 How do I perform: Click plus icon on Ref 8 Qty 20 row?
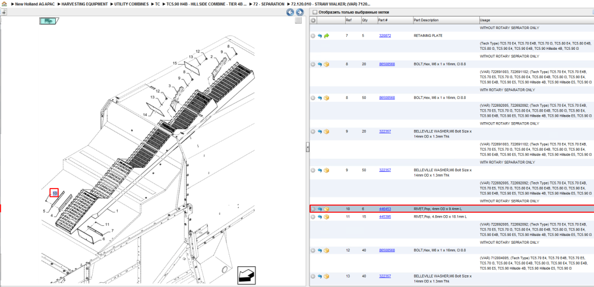313,64
